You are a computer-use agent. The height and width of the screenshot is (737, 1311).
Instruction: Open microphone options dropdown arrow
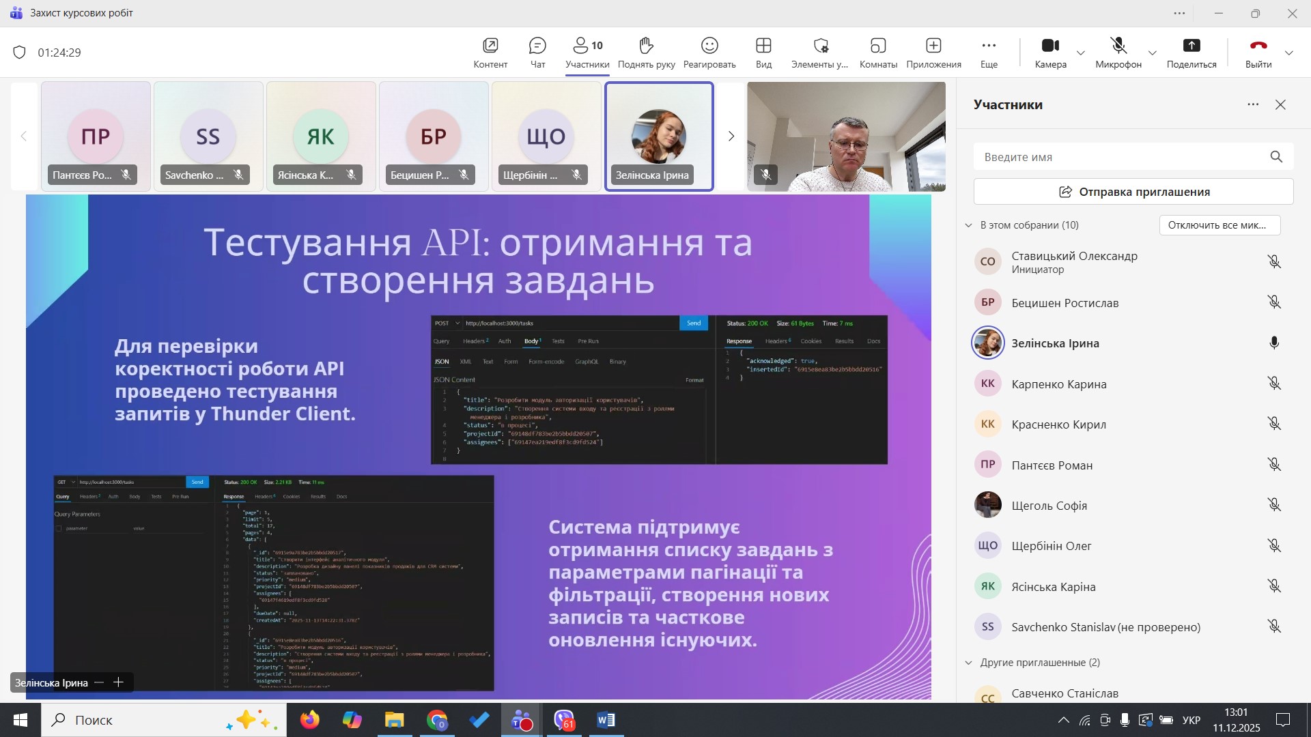coord(1153,53)
